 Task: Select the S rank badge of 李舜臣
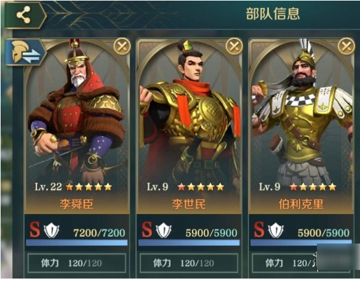34,229
